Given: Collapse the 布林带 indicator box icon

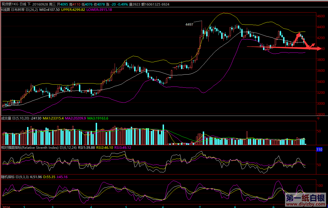Looking at the screenshot, I should click(x=13, y=9).
